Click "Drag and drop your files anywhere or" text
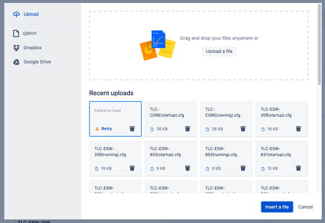This screenshot has height=223, width=325. tap(219, 38)
